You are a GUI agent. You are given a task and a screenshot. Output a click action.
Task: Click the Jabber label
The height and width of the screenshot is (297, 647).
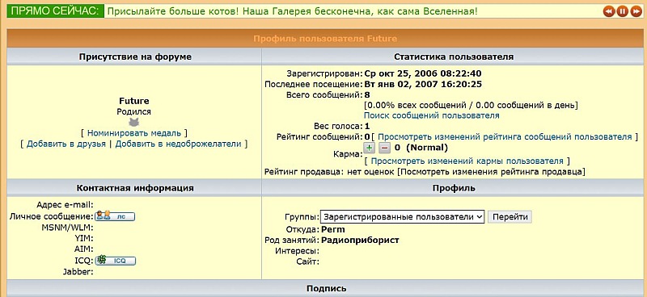click(x=78, y=271)
